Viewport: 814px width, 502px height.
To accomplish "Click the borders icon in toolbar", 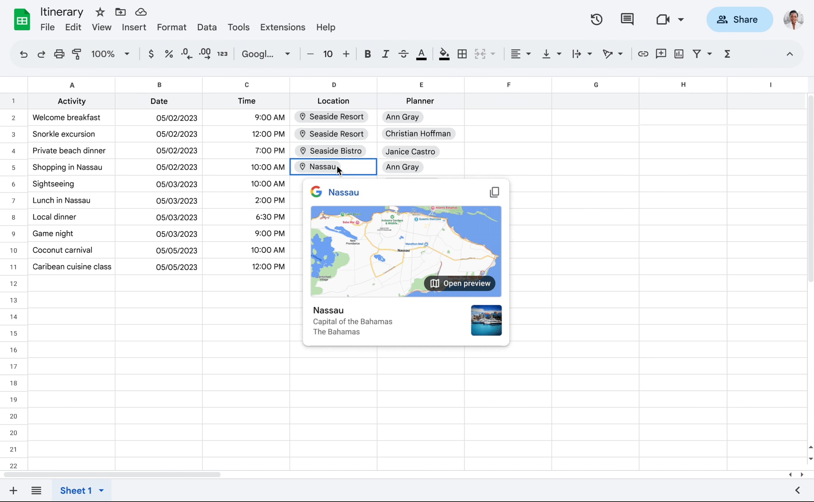I will (462, 54).
